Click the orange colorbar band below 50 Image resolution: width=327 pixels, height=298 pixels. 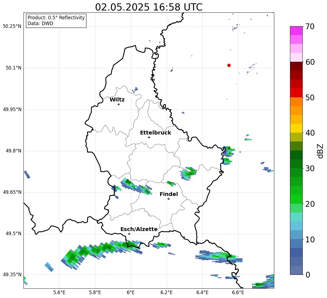[x=296, y=102]
